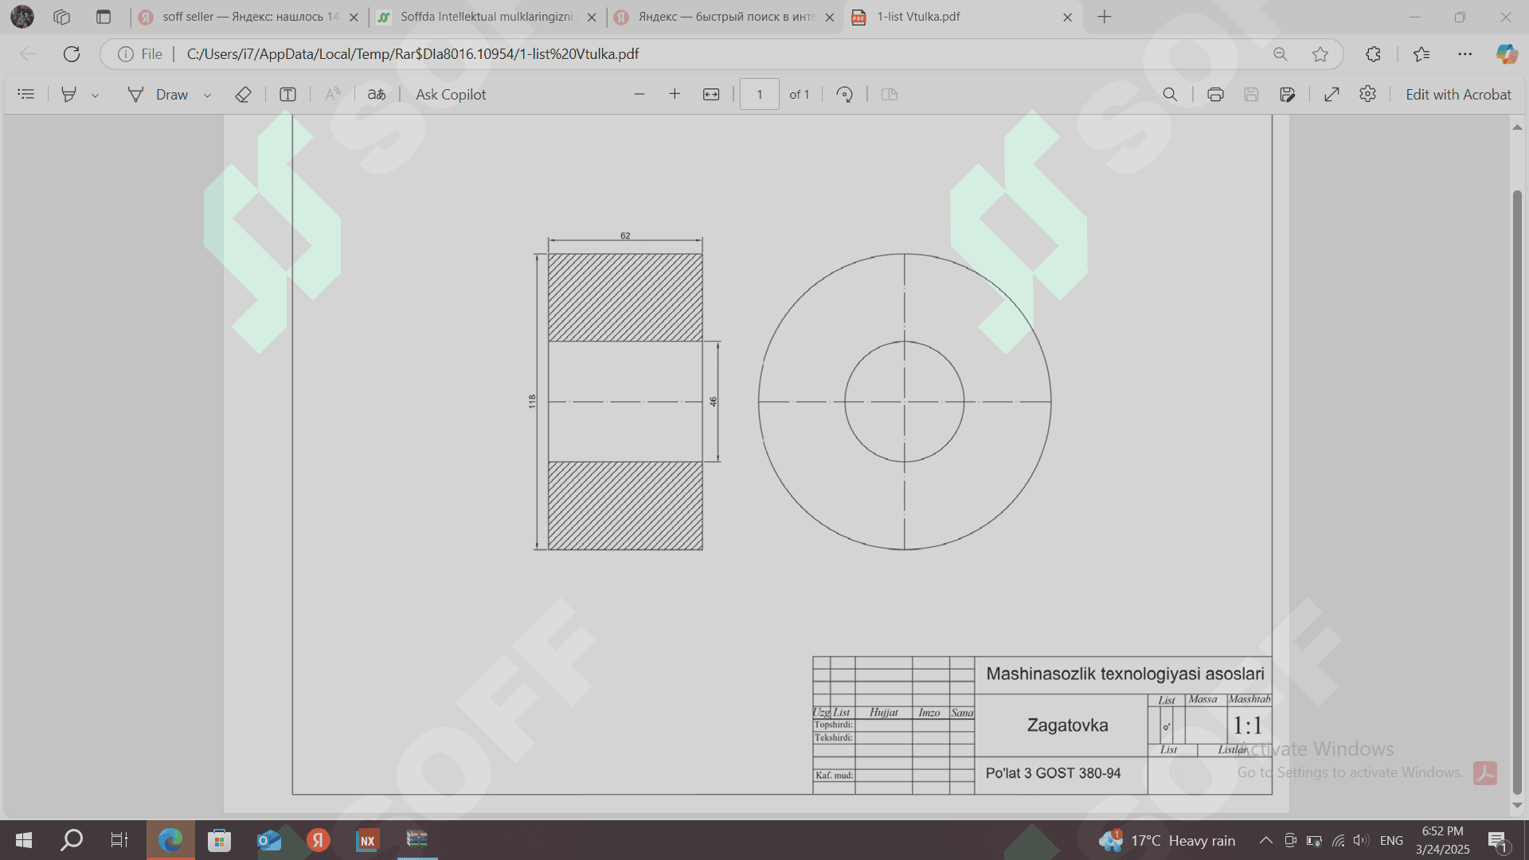This screenshot has height=860, width=1529.
Task: Open browser profile avatar
Action: (x=22, y=17)
